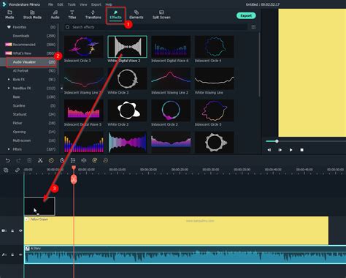The width and height of the screenshot is (346, 278).
Task: Switch to the Transitions tab
Action: 93,15
